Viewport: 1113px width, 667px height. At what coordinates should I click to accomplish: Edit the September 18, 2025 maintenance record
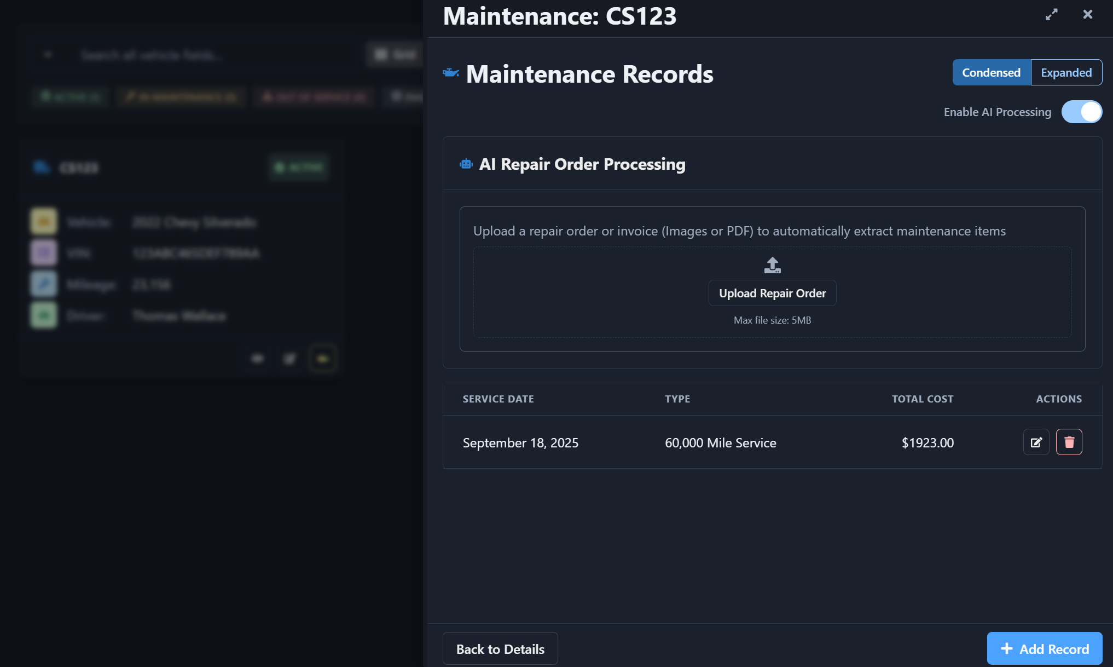pos(1036,442)
